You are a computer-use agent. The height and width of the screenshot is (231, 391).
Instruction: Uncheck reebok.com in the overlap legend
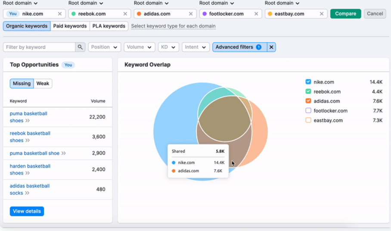click(308, 91)
